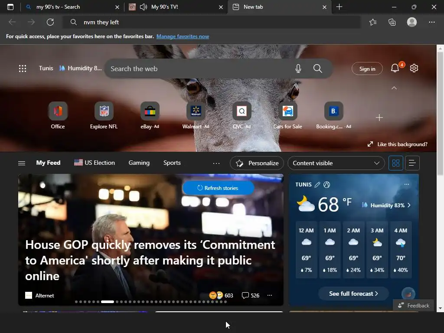Open the Favorites star icon
This screenshot has height=333, width=444.
tap(372, 22)
